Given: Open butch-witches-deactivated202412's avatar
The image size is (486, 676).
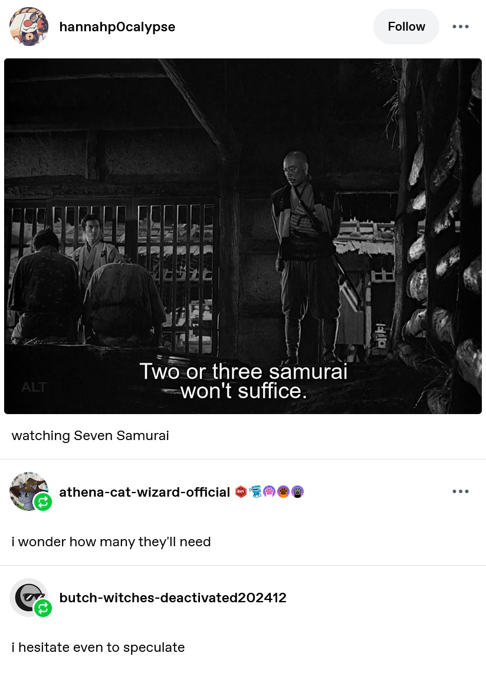Looking at the screenshot, I should pyautogui.click(x=29, y=598).
